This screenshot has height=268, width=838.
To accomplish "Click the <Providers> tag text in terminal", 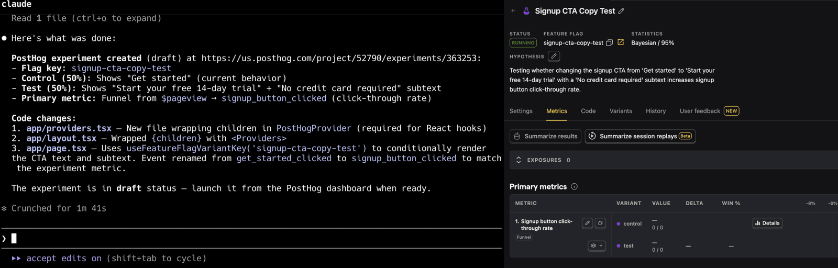I will (259, 138).
